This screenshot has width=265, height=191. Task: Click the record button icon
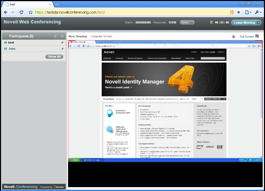coord(234,37)
